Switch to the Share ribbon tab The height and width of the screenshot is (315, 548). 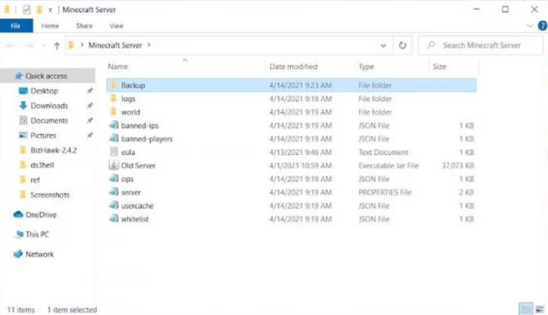(84, 26)
